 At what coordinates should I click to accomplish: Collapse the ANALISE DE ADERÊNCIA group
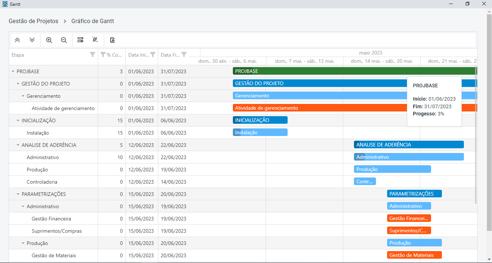pyautogui.click(x=18, y=145)
